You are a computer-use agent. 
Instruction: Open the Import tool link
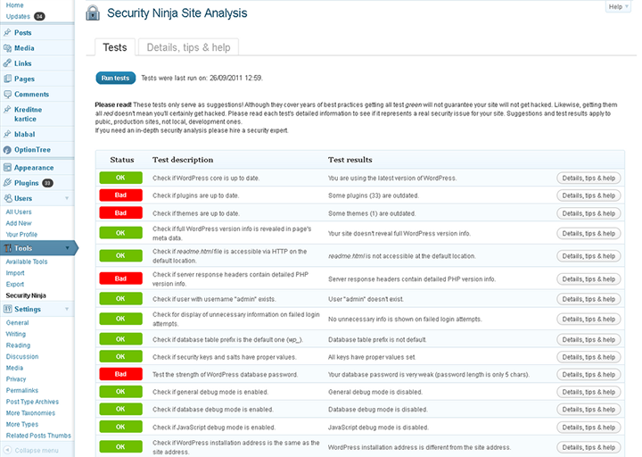point(15,273)
